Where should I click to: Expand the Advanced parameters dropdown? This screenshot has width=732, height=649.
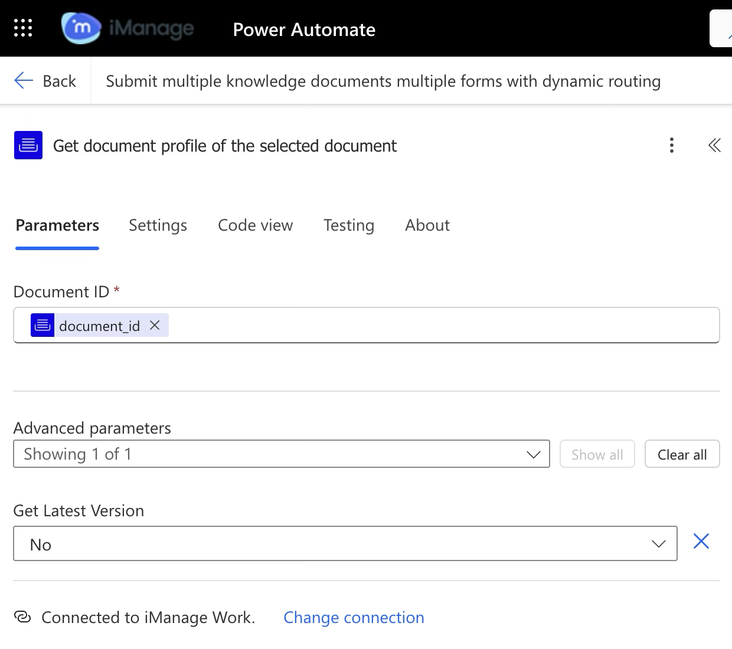282,454
